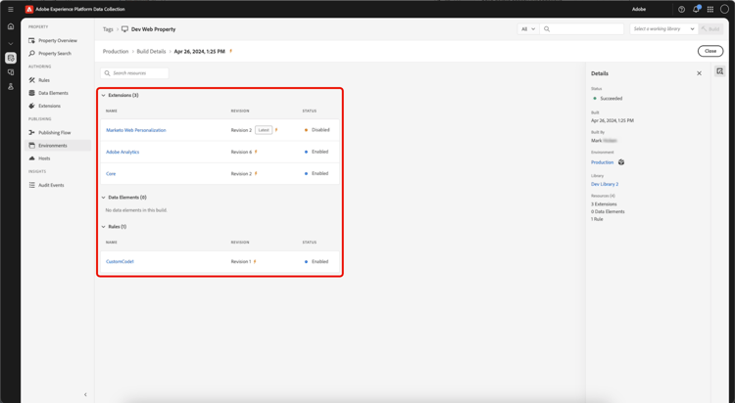This screenshot has height=403, width=735.
Task: Open Property Overview
Action: click(x=58, y=41)
